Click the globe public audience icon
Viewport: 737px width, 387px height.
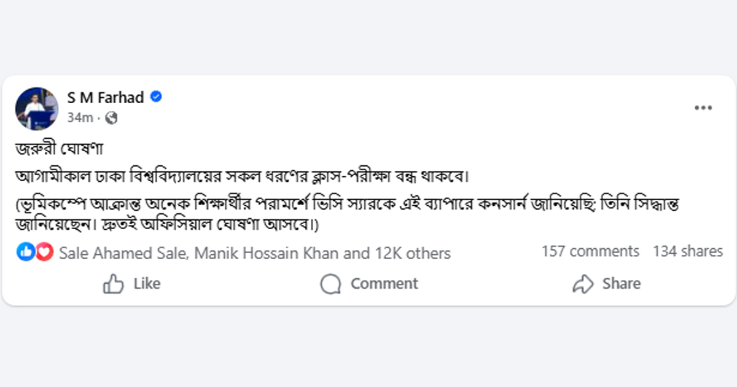(111, 117)
